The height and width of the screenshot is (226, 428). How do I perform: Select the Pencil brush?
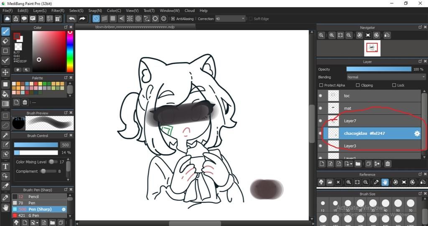39,196
